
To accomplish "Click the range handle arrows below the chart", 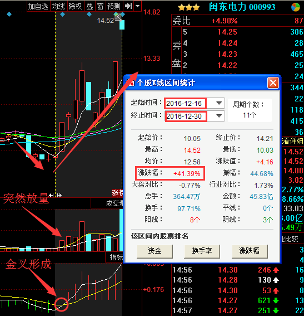I will (55, 195).
